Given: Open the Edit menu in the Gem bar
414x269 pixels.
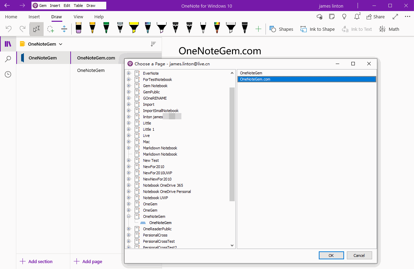Looking at the screenshot, I should click(67, 6).
